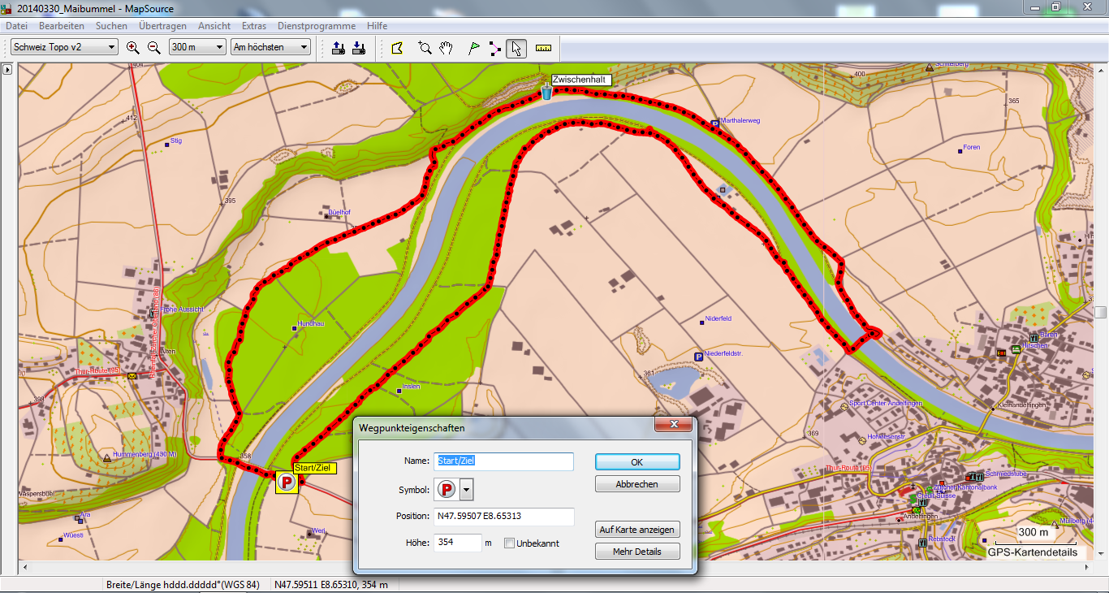Click the Büelhof place label
The height and width of the screenshot is (593, 1109).
pos(339,212)
